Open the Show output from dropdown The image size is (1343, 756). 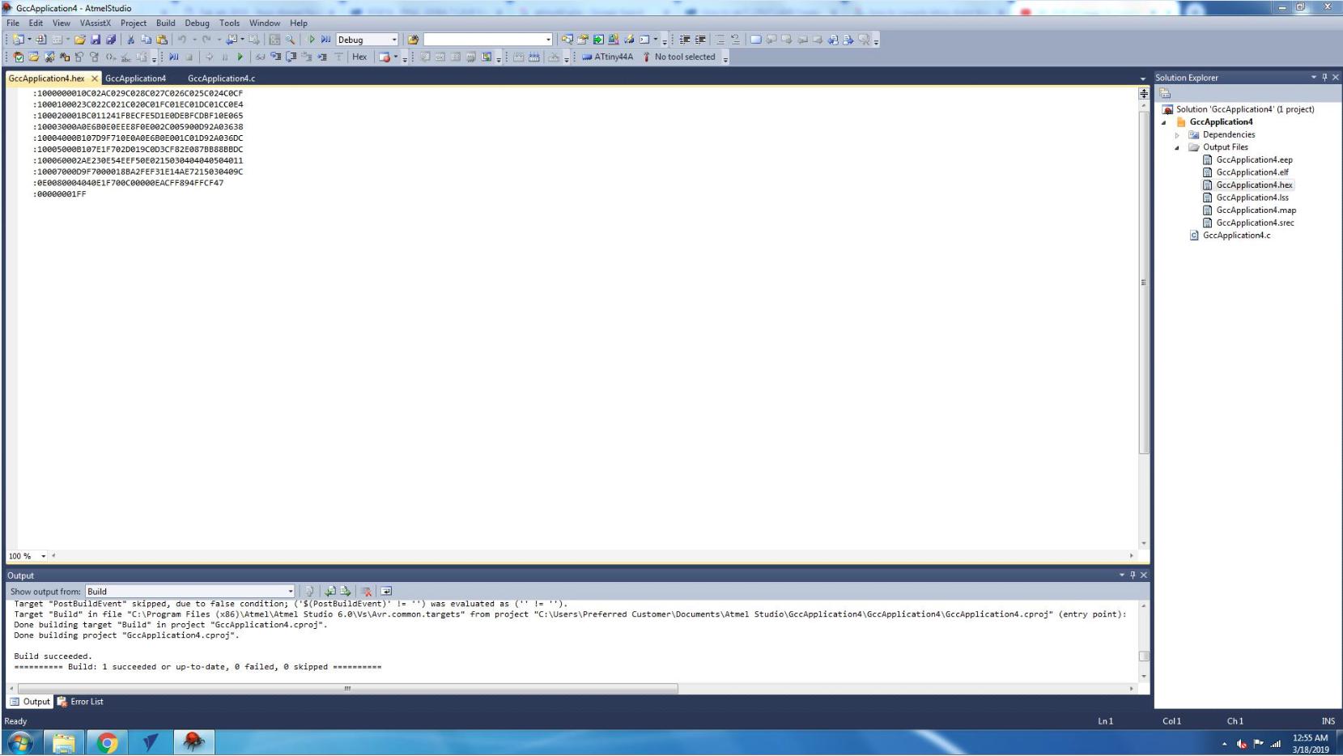(x=291, y=592)
